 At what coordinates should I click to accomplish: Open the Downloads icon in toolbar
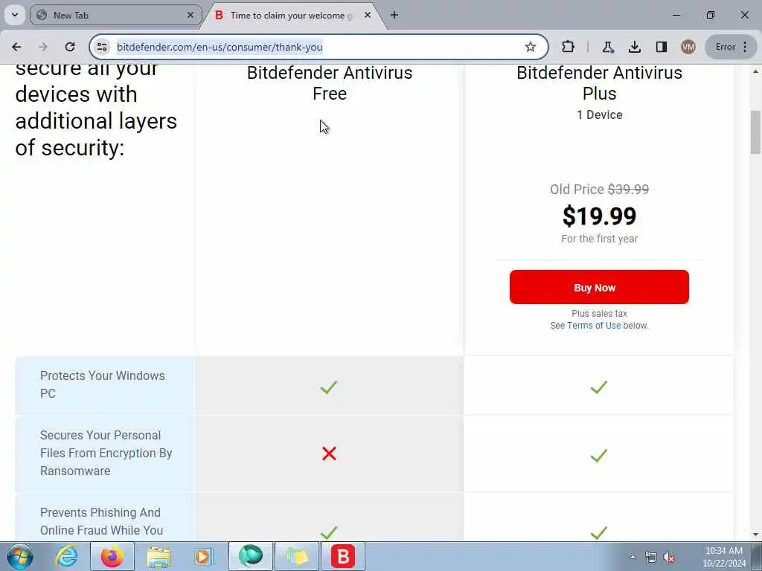(634, 47)
